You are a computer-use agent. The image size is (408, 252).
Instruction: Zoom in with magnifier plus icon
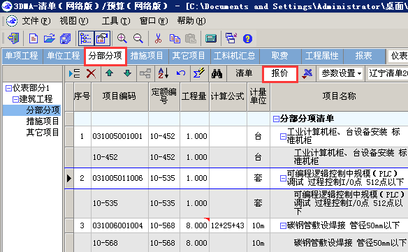[x=122, y=38]
